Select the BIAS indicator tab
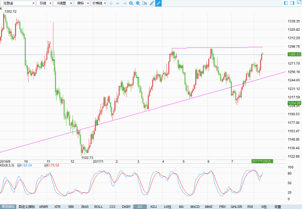The height and width of the screenshot is (209, 302). tap(85, 207)
